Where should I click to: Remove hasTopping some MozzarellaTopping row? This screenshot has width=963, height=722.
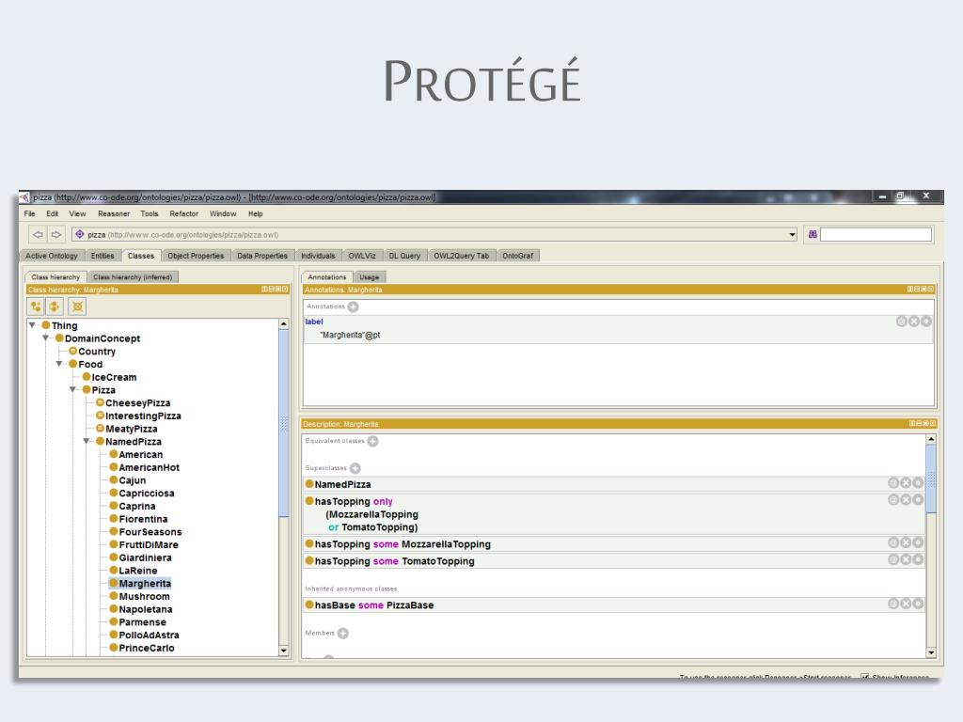click(x=906, y=542)
